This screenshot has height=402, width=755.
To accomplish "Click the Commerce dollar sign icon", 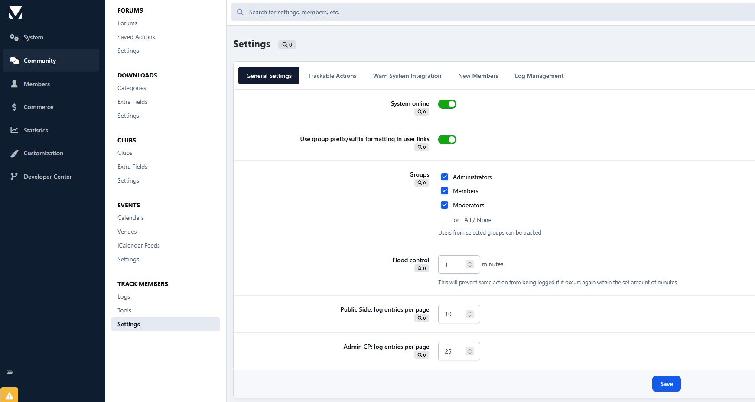I will click(x=14, y=107).
